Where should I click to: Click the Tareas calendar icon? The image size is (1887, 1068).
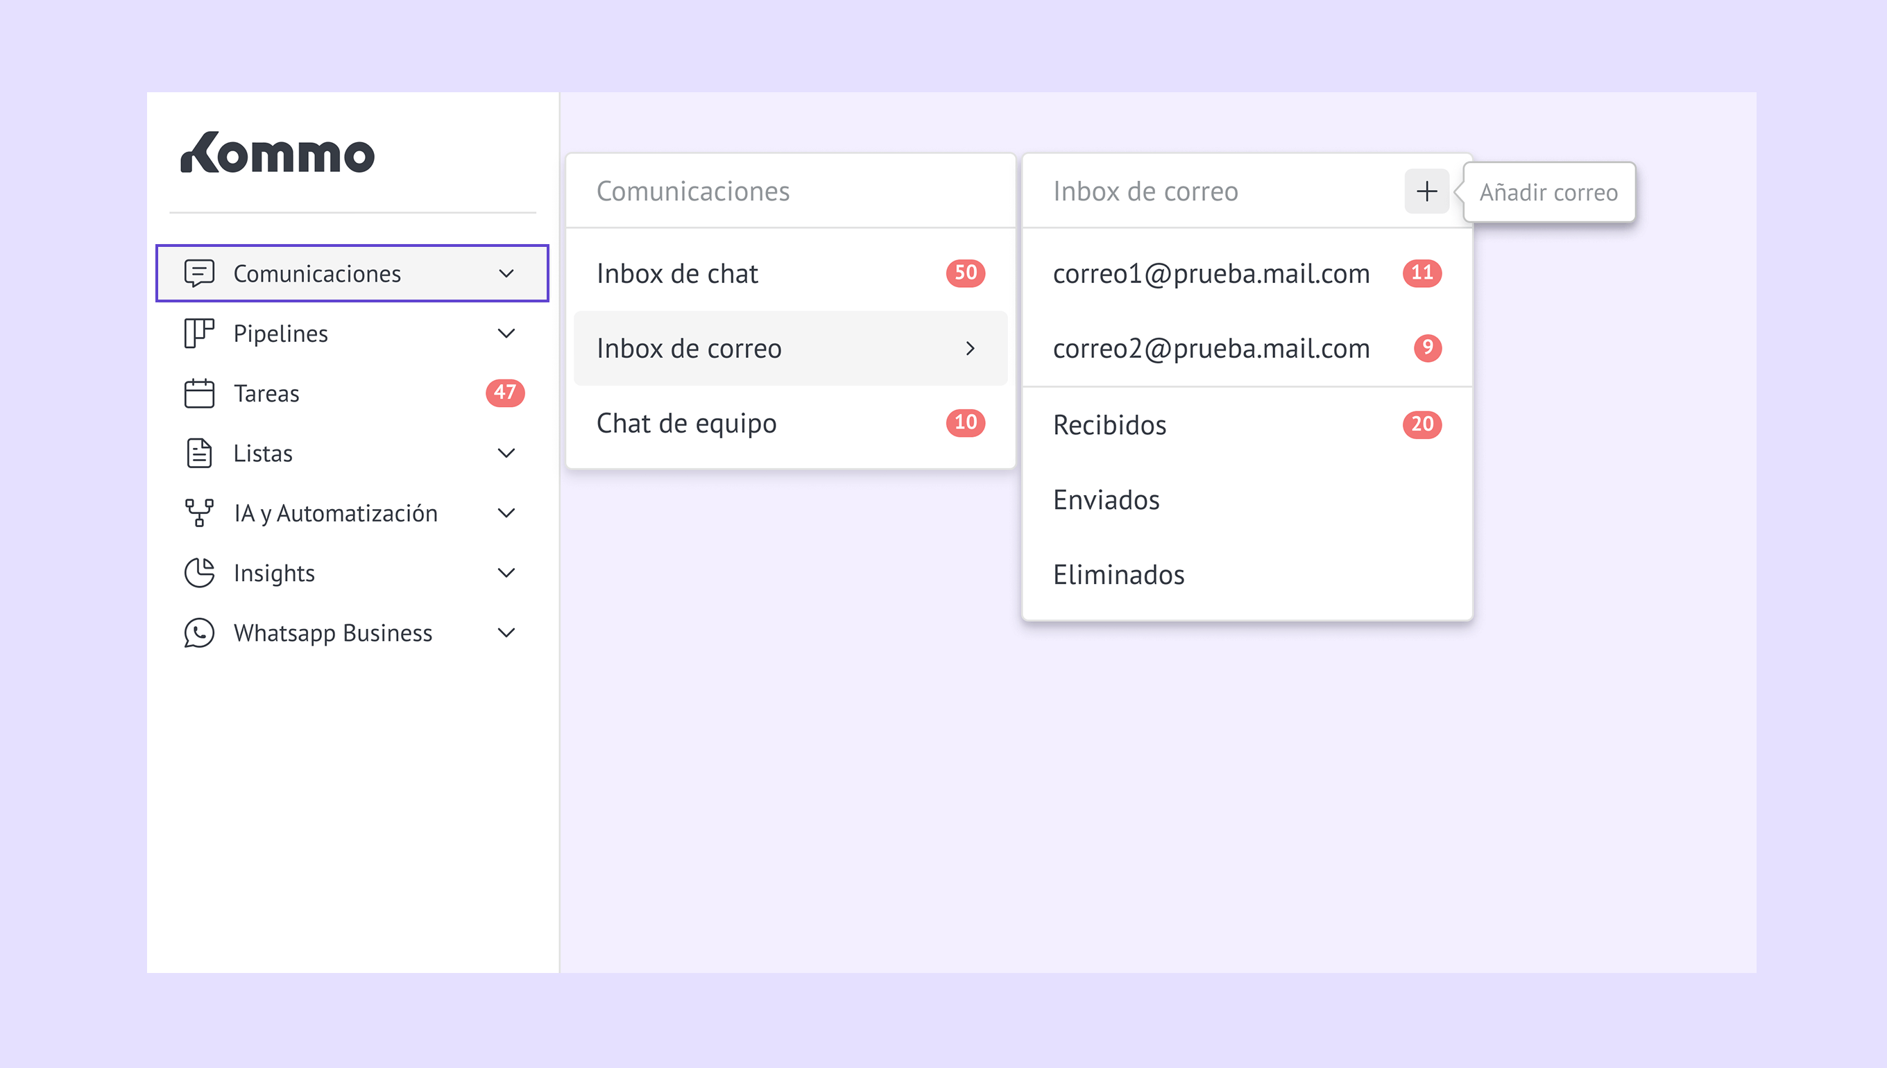pyautogui.click(x=199, y=393)
